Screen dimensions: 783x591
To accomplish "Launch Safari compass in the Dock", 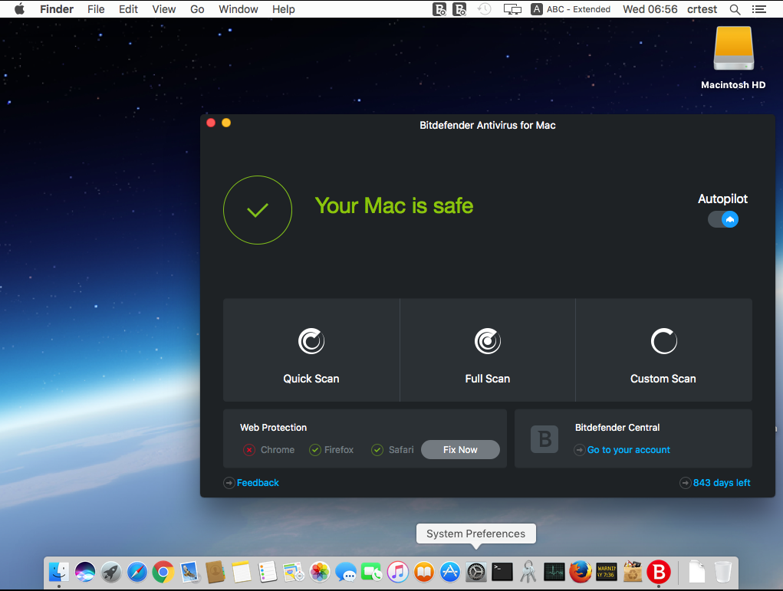I will pos(137,572).
